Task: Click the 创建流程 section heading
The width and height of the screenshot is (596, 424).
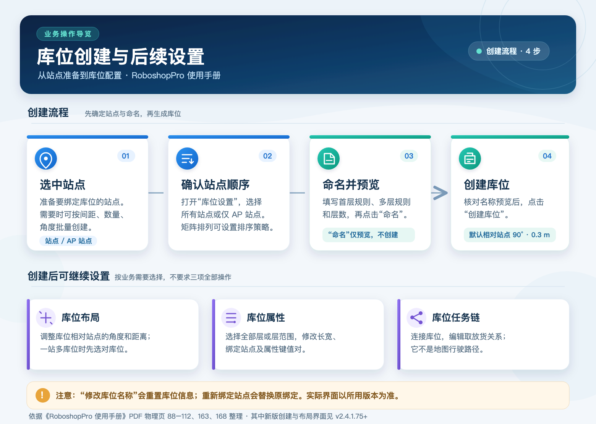Action: pyautogui.click(x=48, y=113)
